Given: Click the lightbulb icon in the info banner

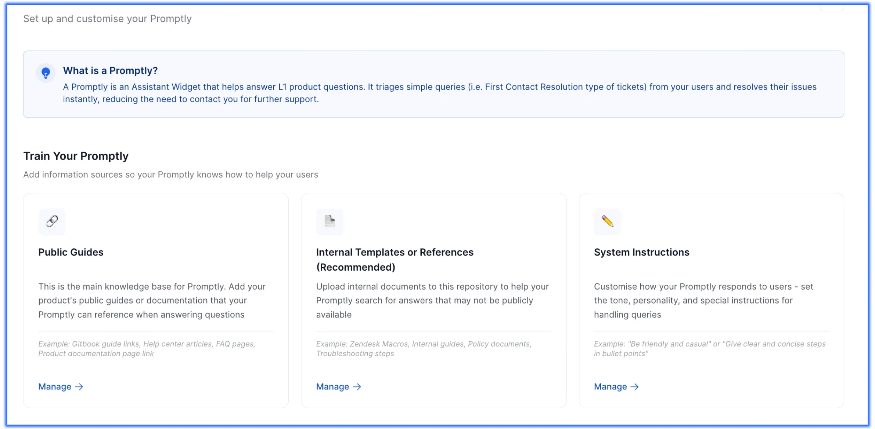Looking at the screenshot, I should pyautogui.click(x=46, y=73).
